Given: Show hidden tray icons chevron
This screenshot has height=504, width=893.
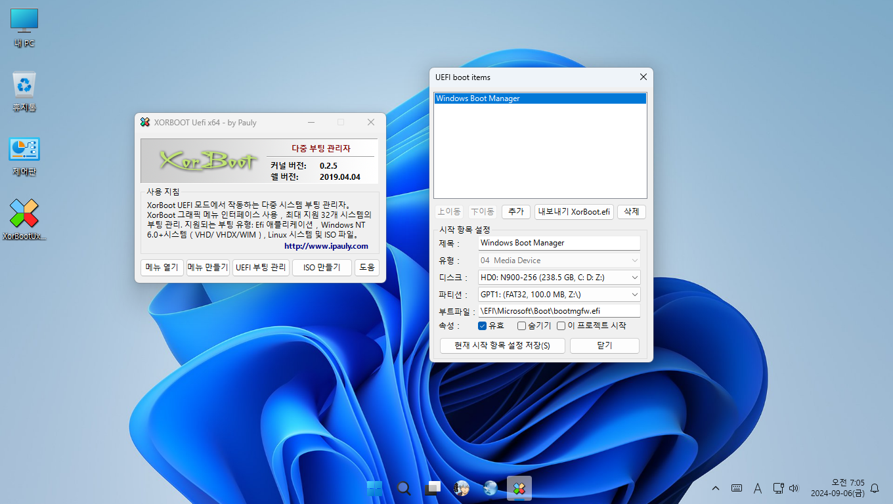Looking at the screenshot, I should click(716, 488).
